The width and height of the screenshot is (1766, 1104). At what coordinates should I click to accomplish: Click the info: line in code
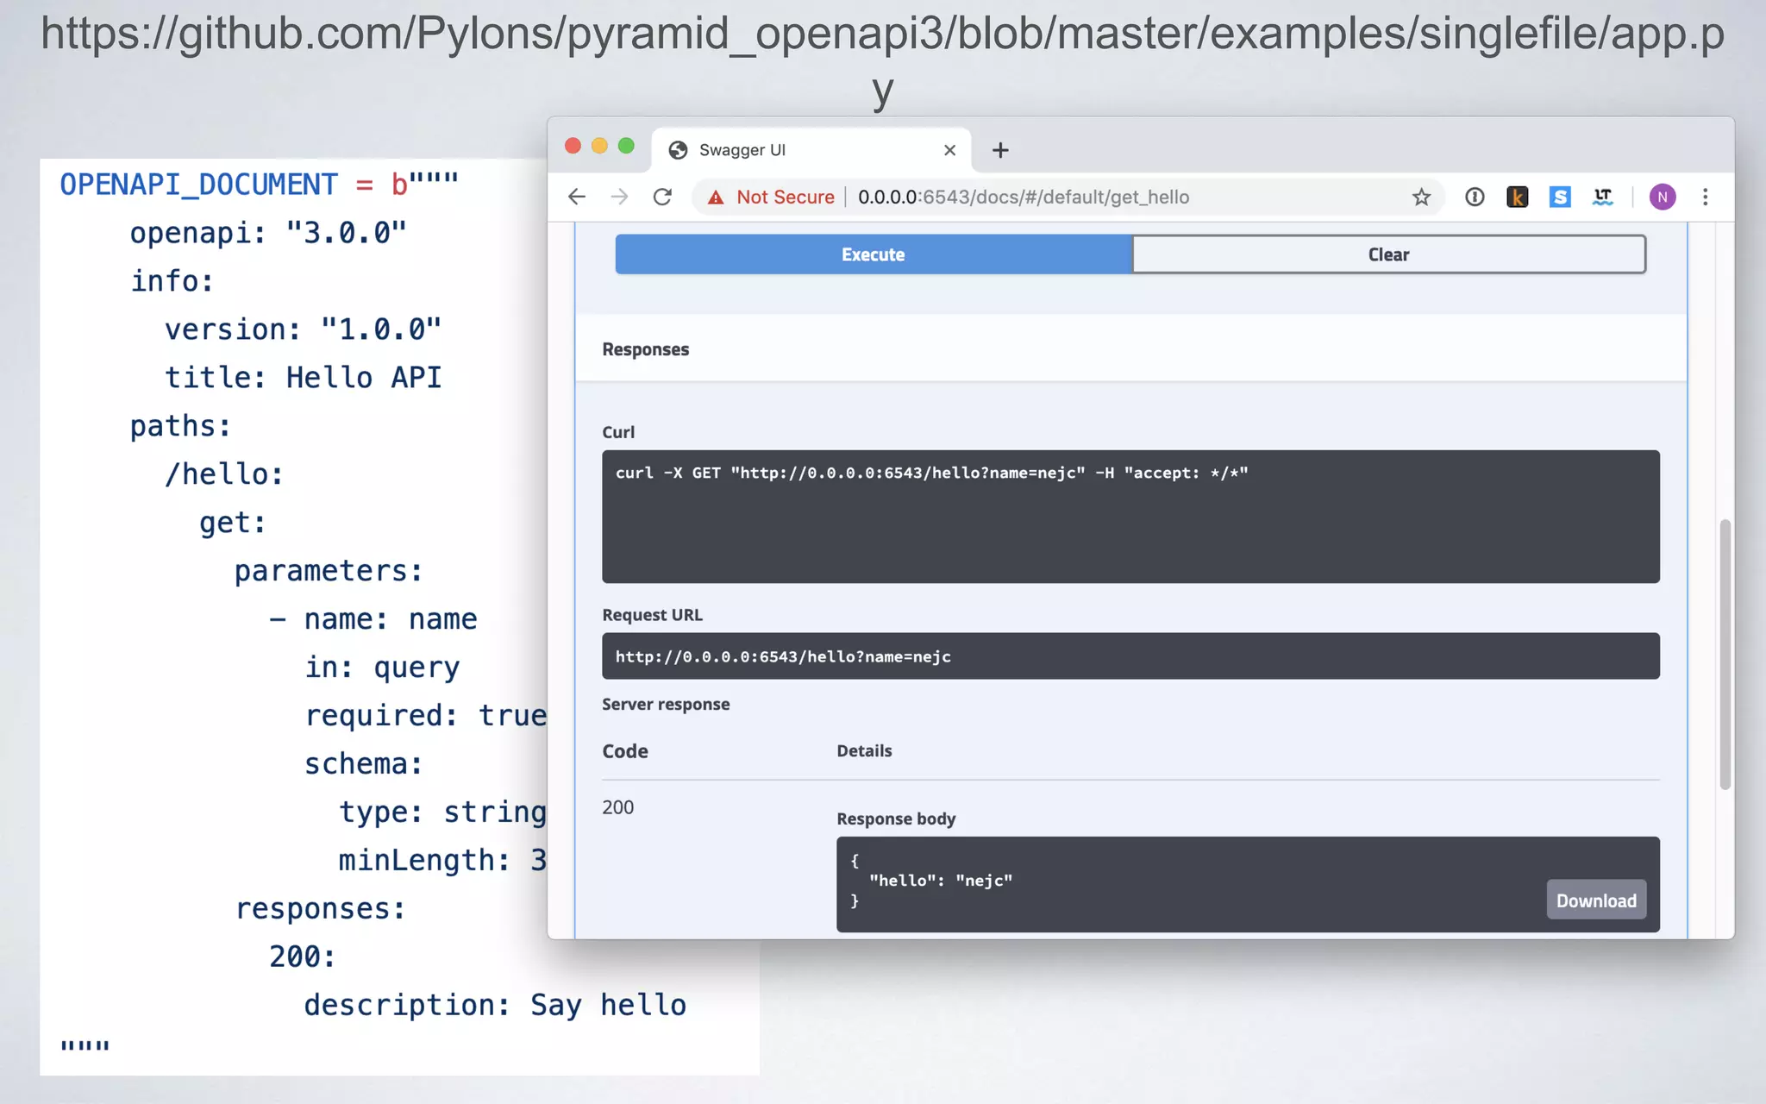[172, 281]
